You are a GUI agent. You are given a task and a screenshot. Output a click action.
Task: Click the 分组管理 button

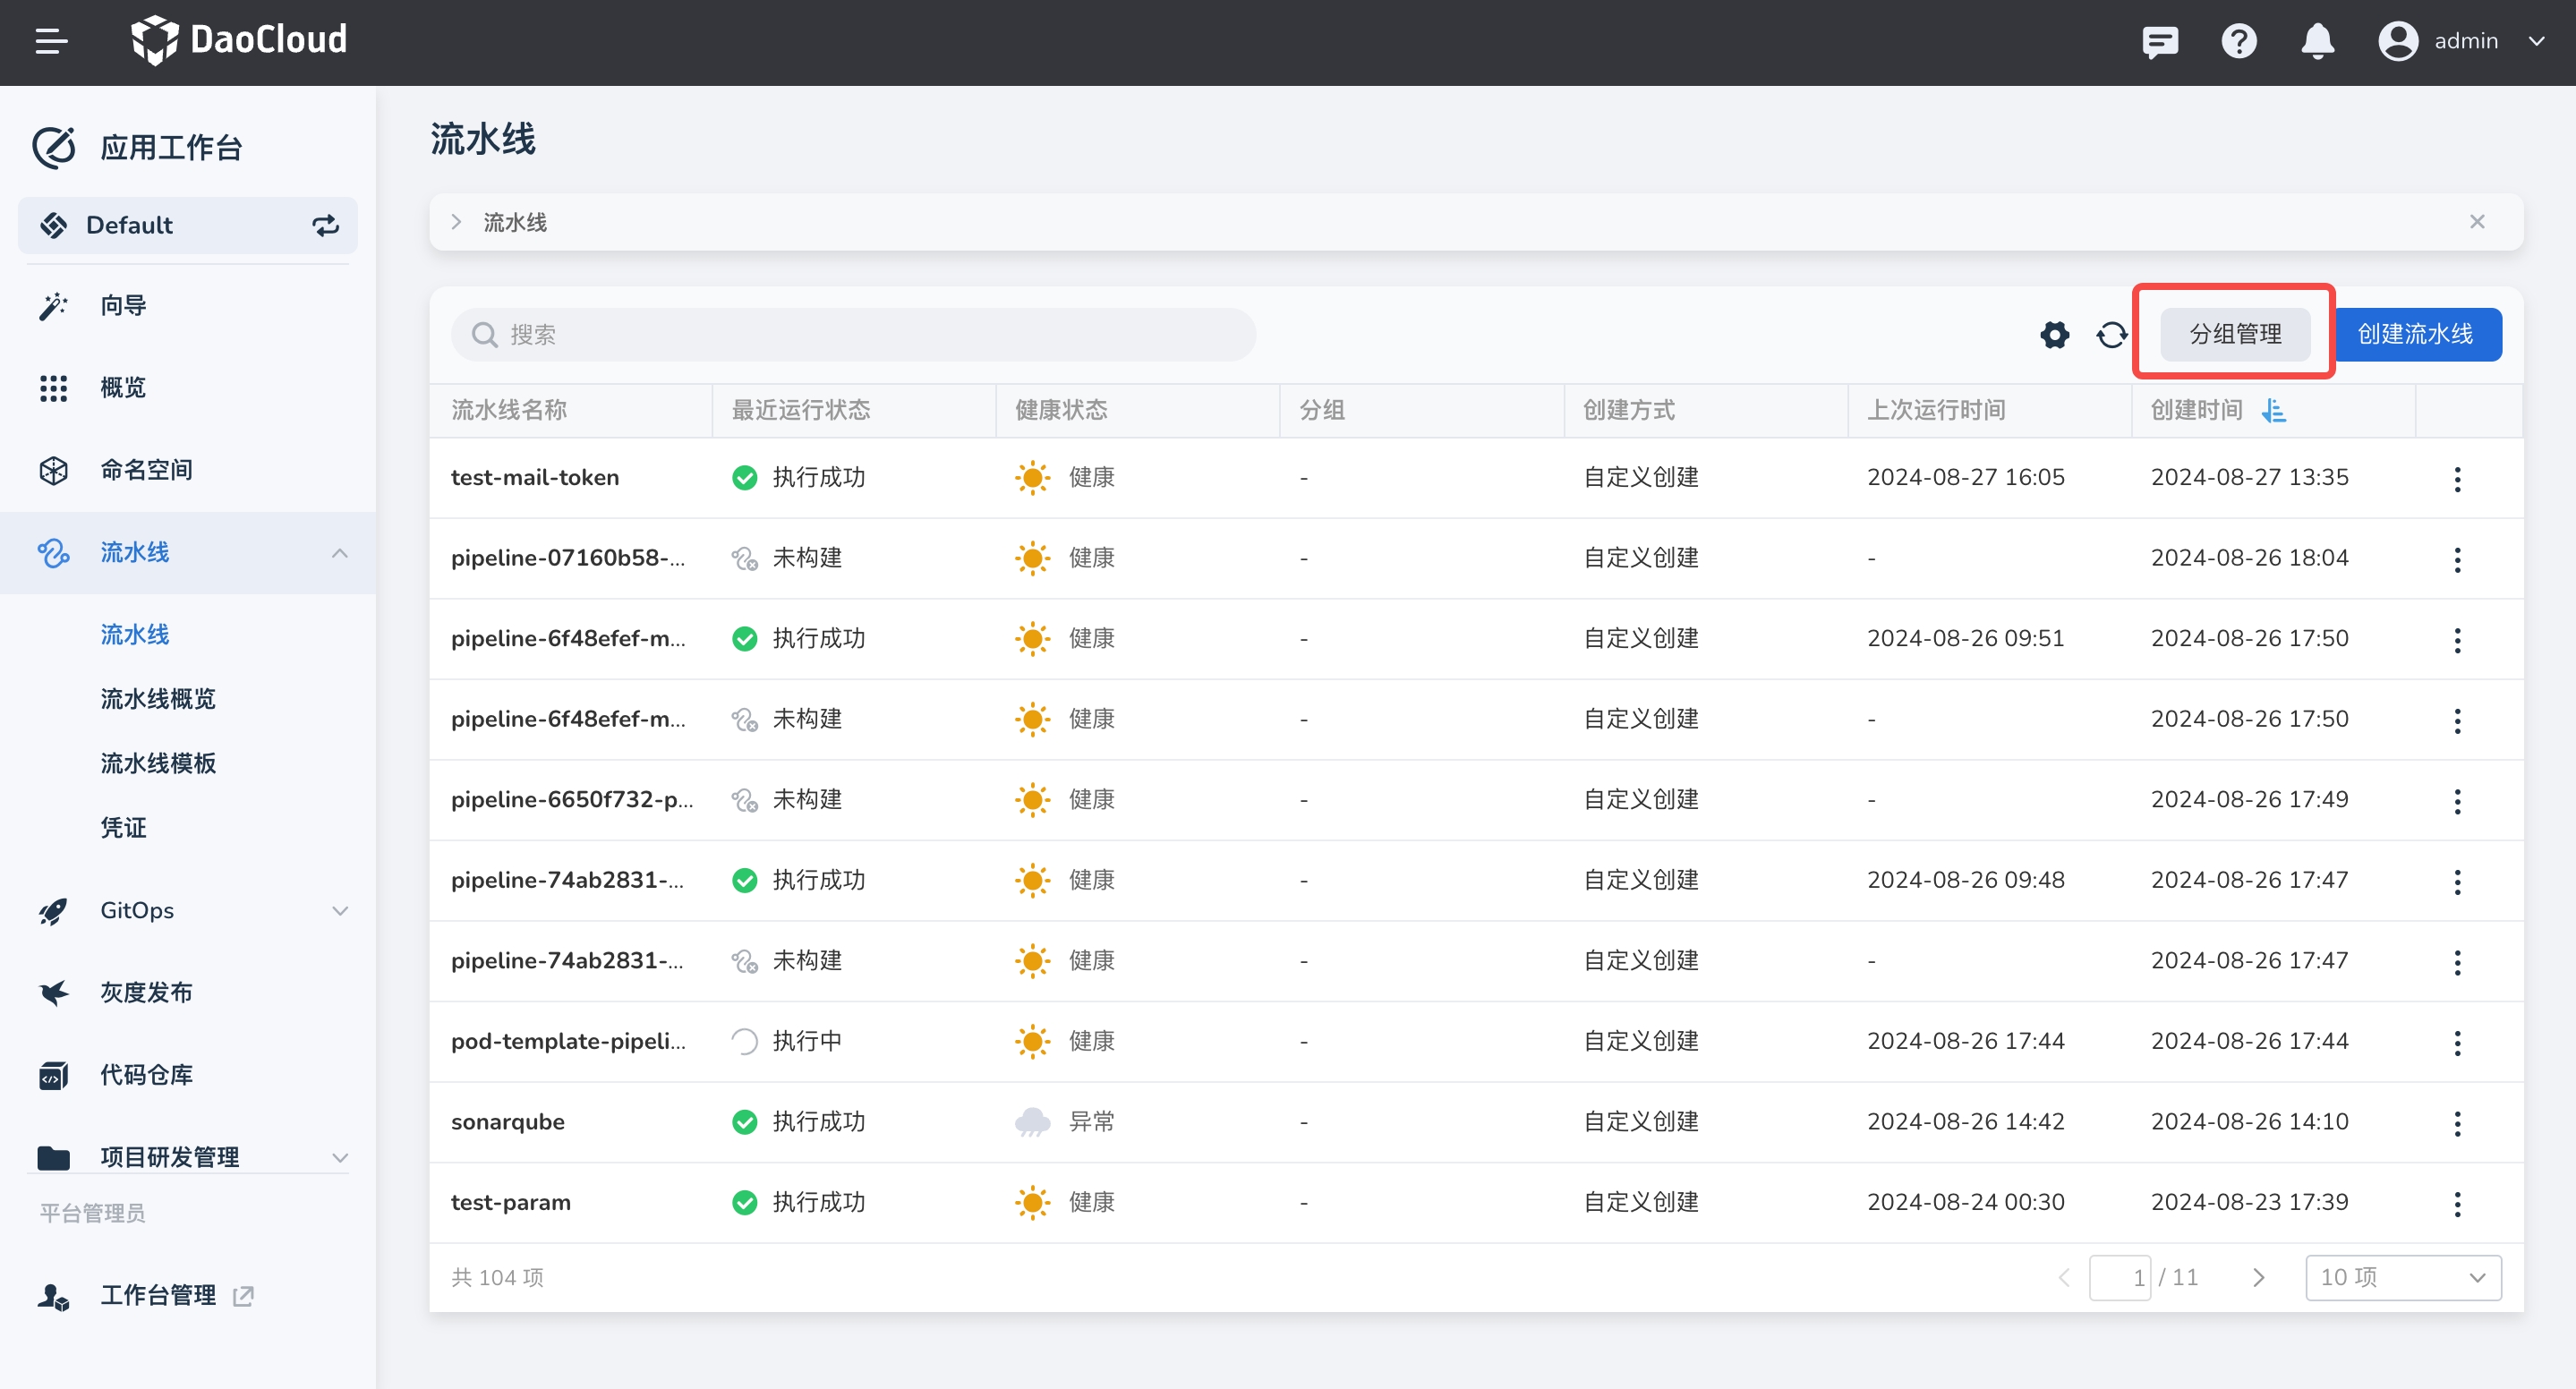point(2234,334)
